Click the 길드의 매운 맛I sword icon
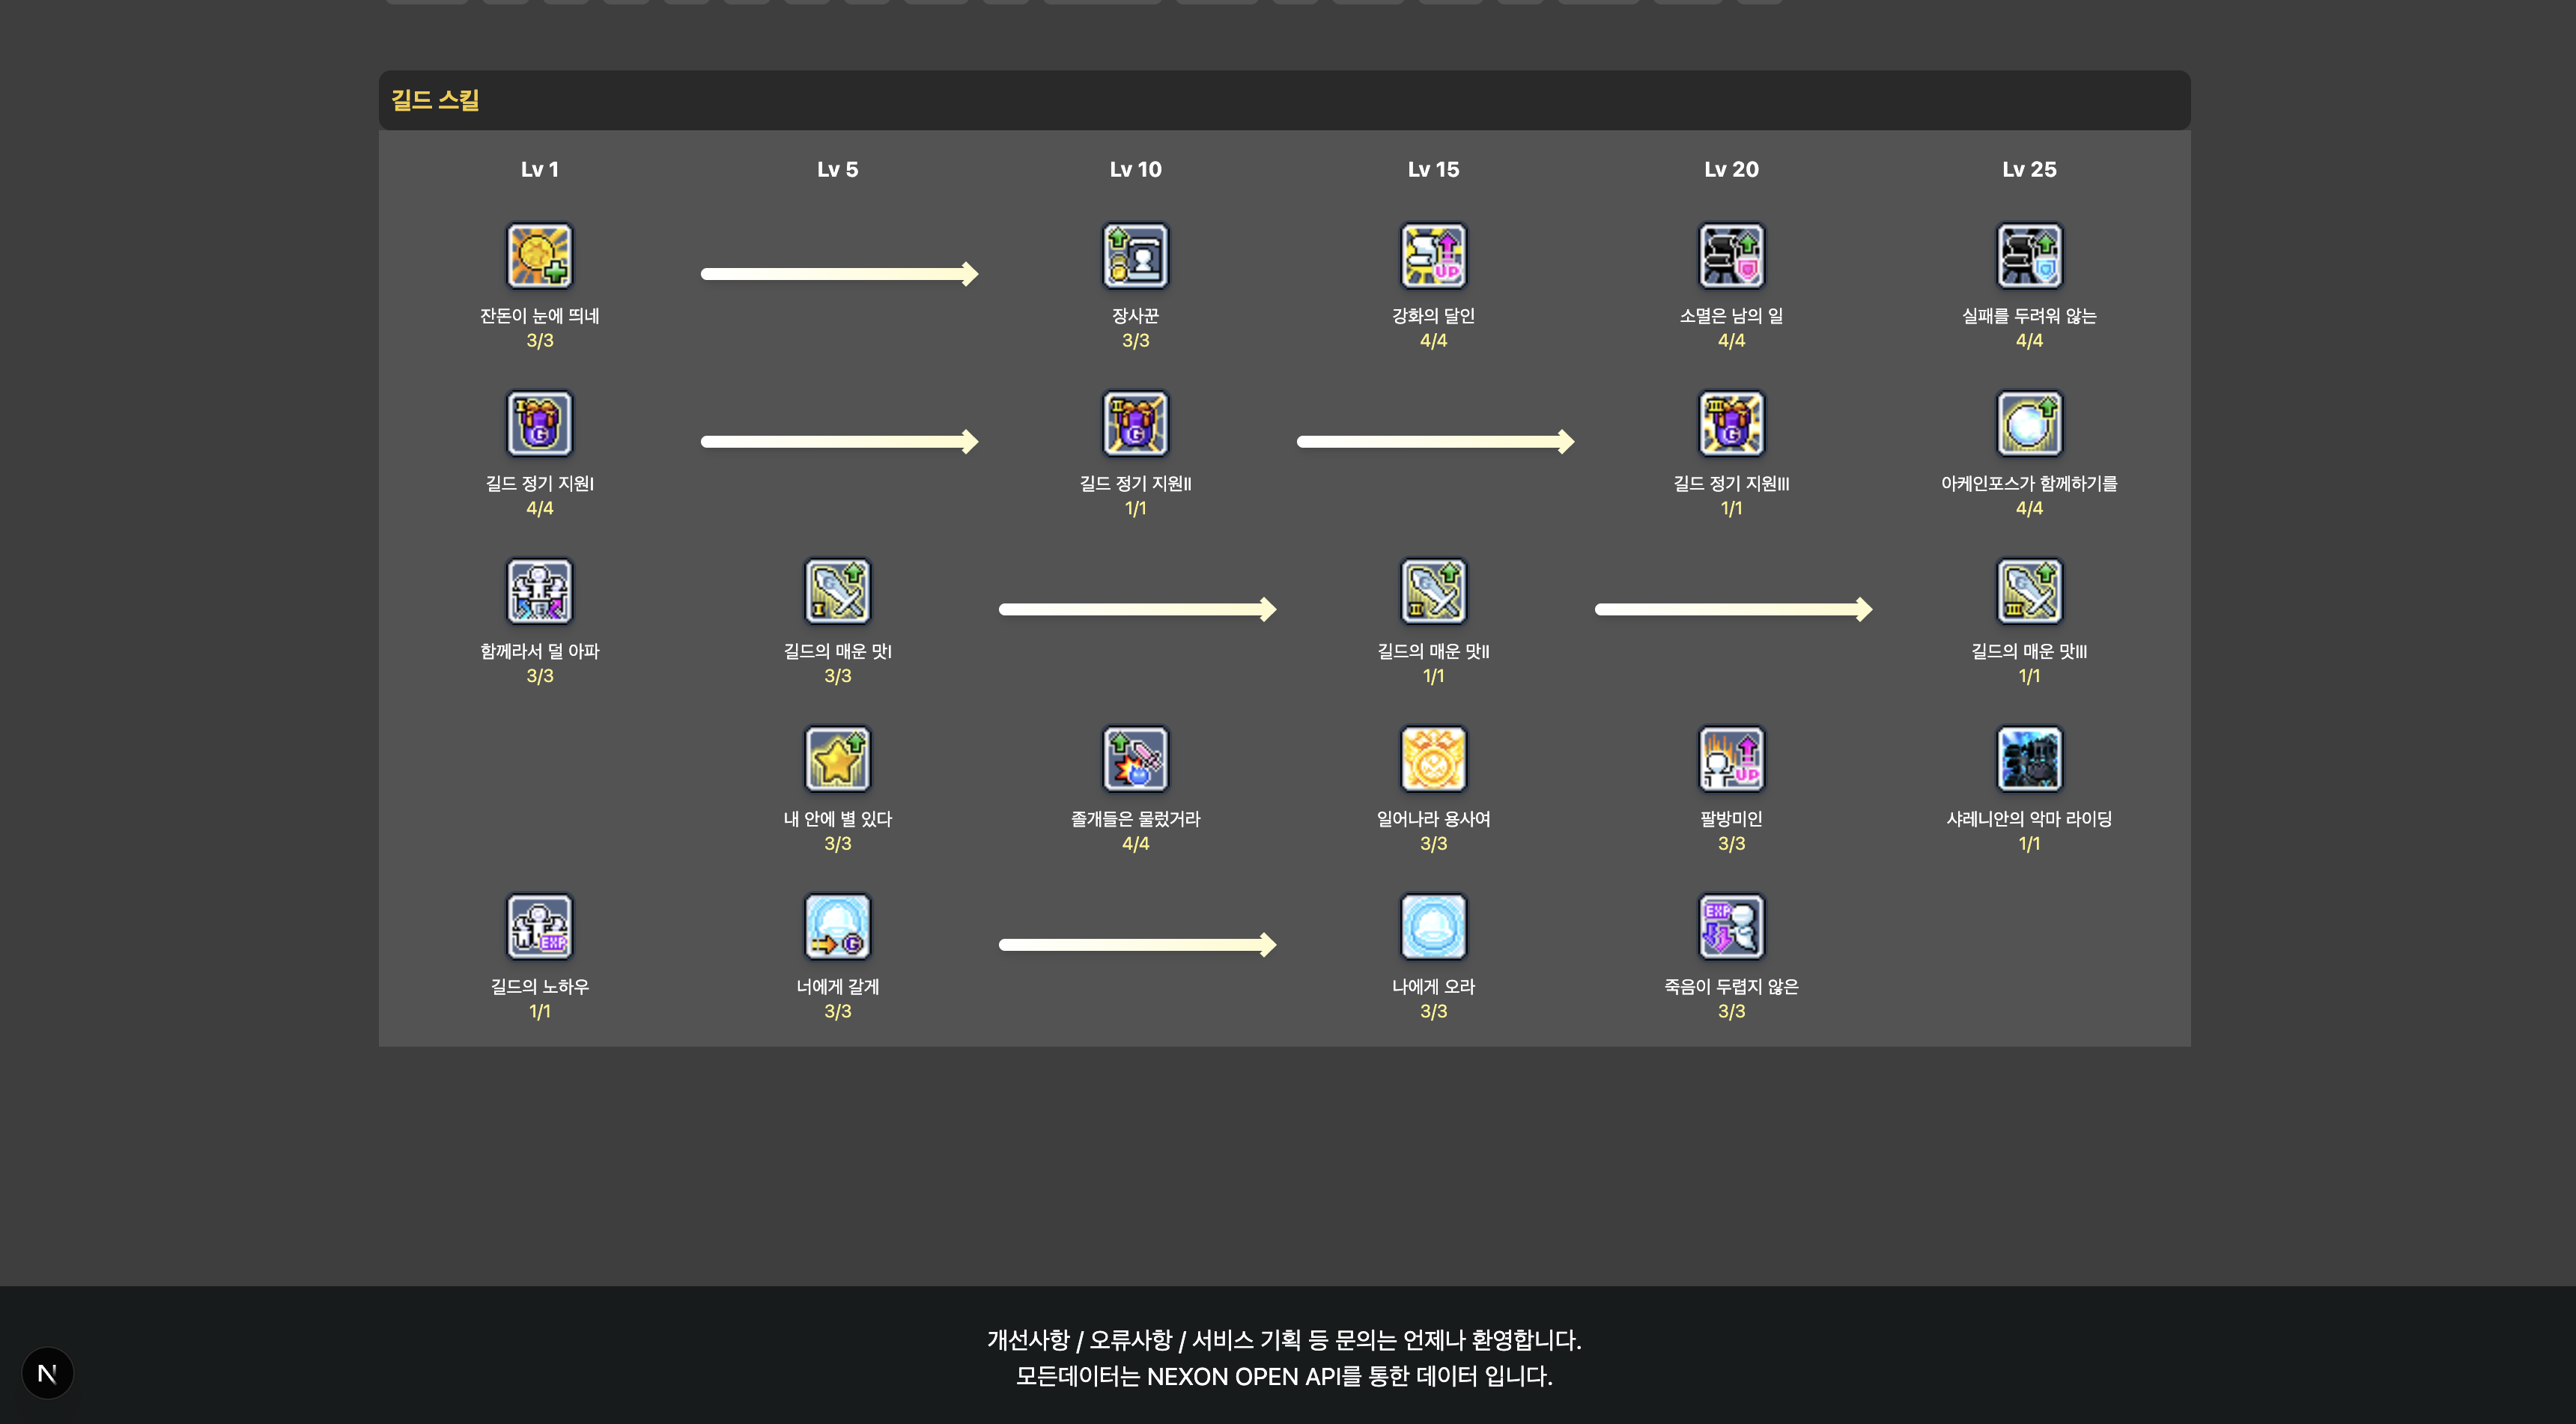The height and width of the screenshot is (1424, 2576). click(837, 591)
